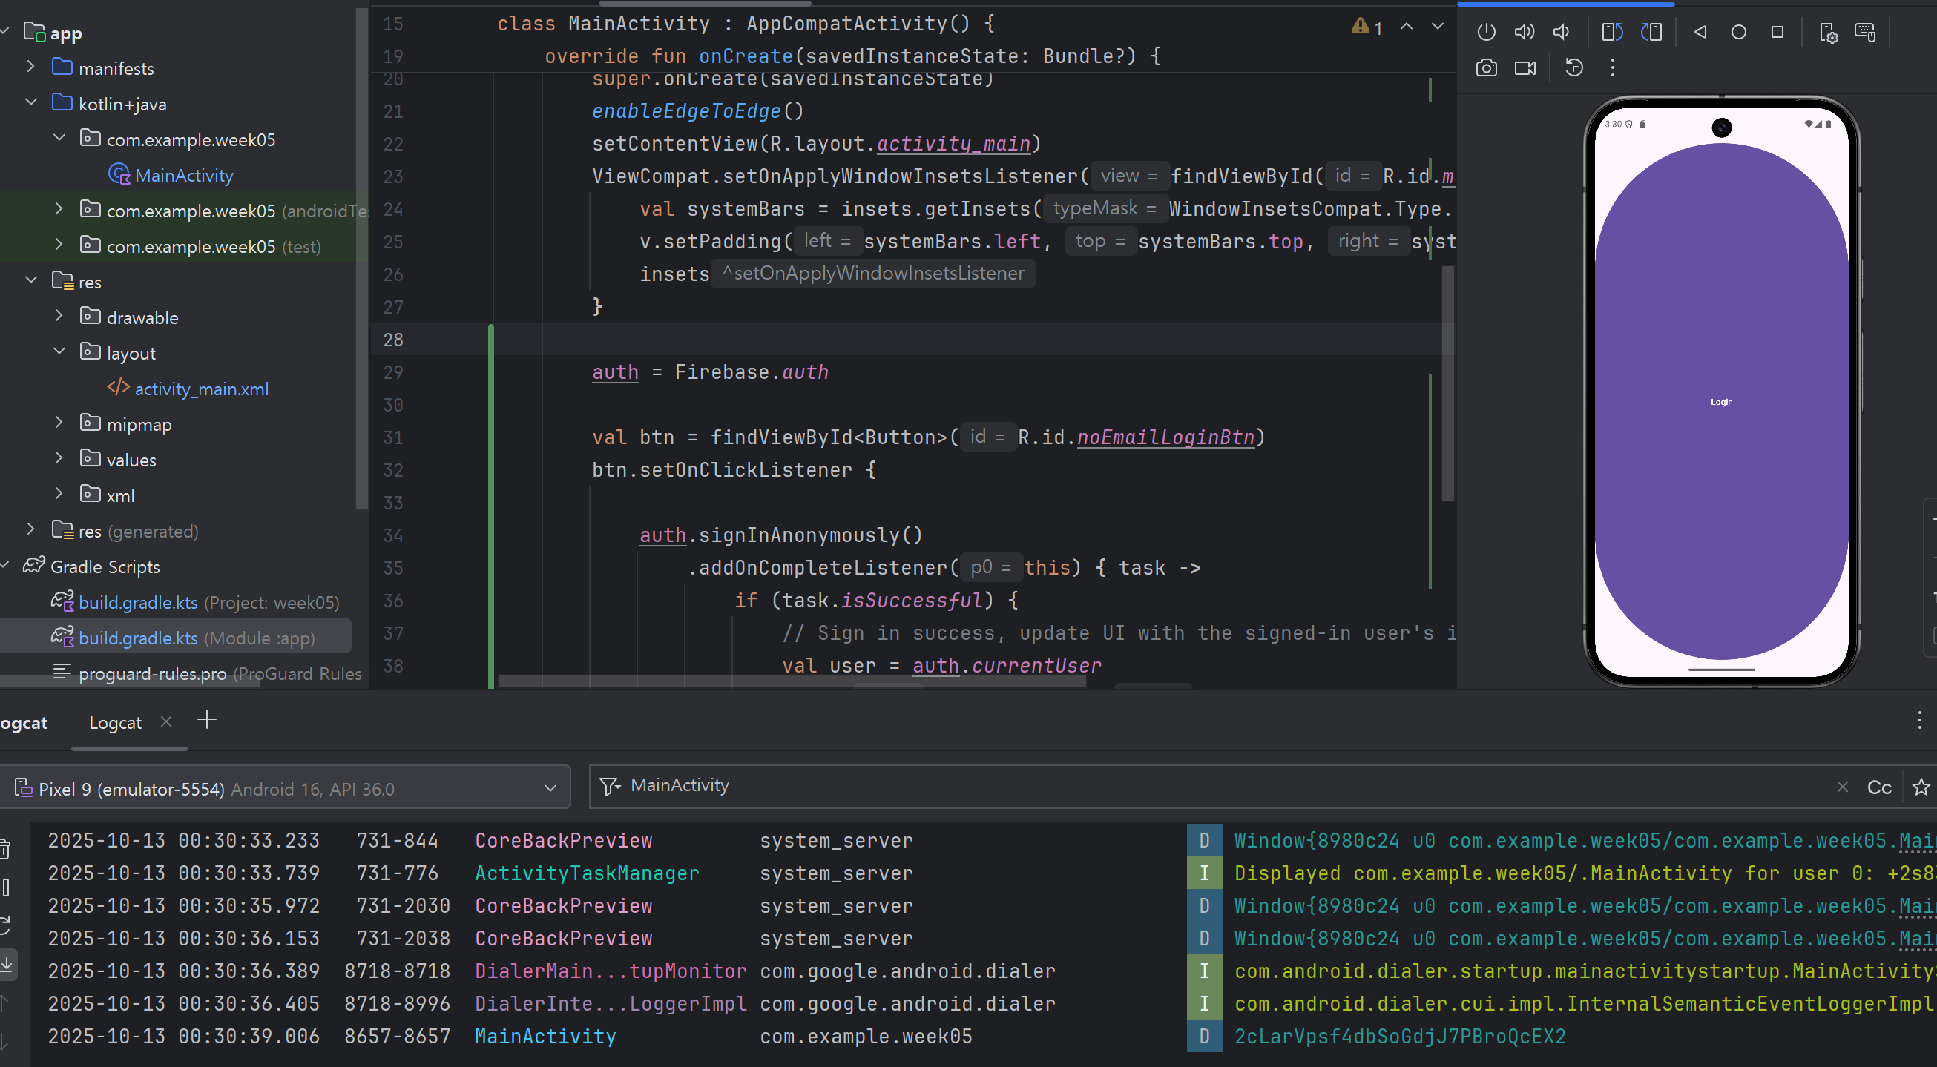1937x1067 pixels.
Task: Open the emulator snapshots icon
Action: point(1573,68)
